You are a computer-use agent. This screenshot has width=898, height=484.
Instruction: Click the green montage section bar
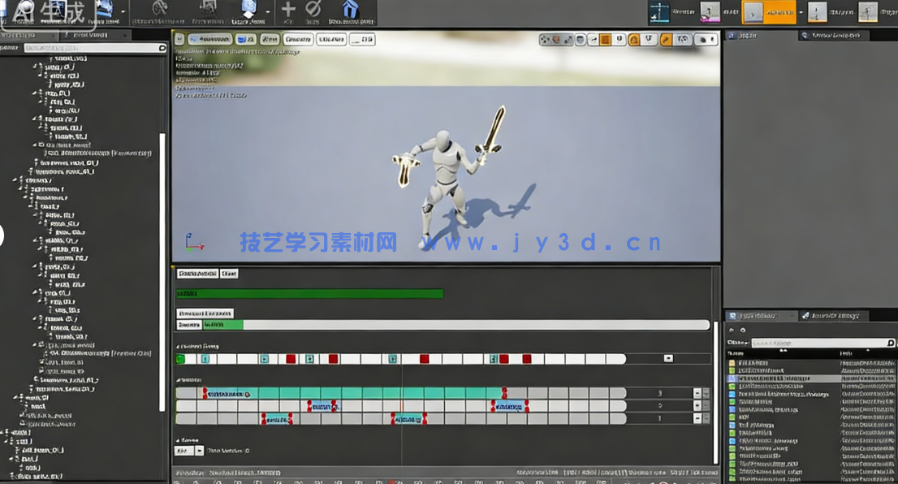[309, 293]
